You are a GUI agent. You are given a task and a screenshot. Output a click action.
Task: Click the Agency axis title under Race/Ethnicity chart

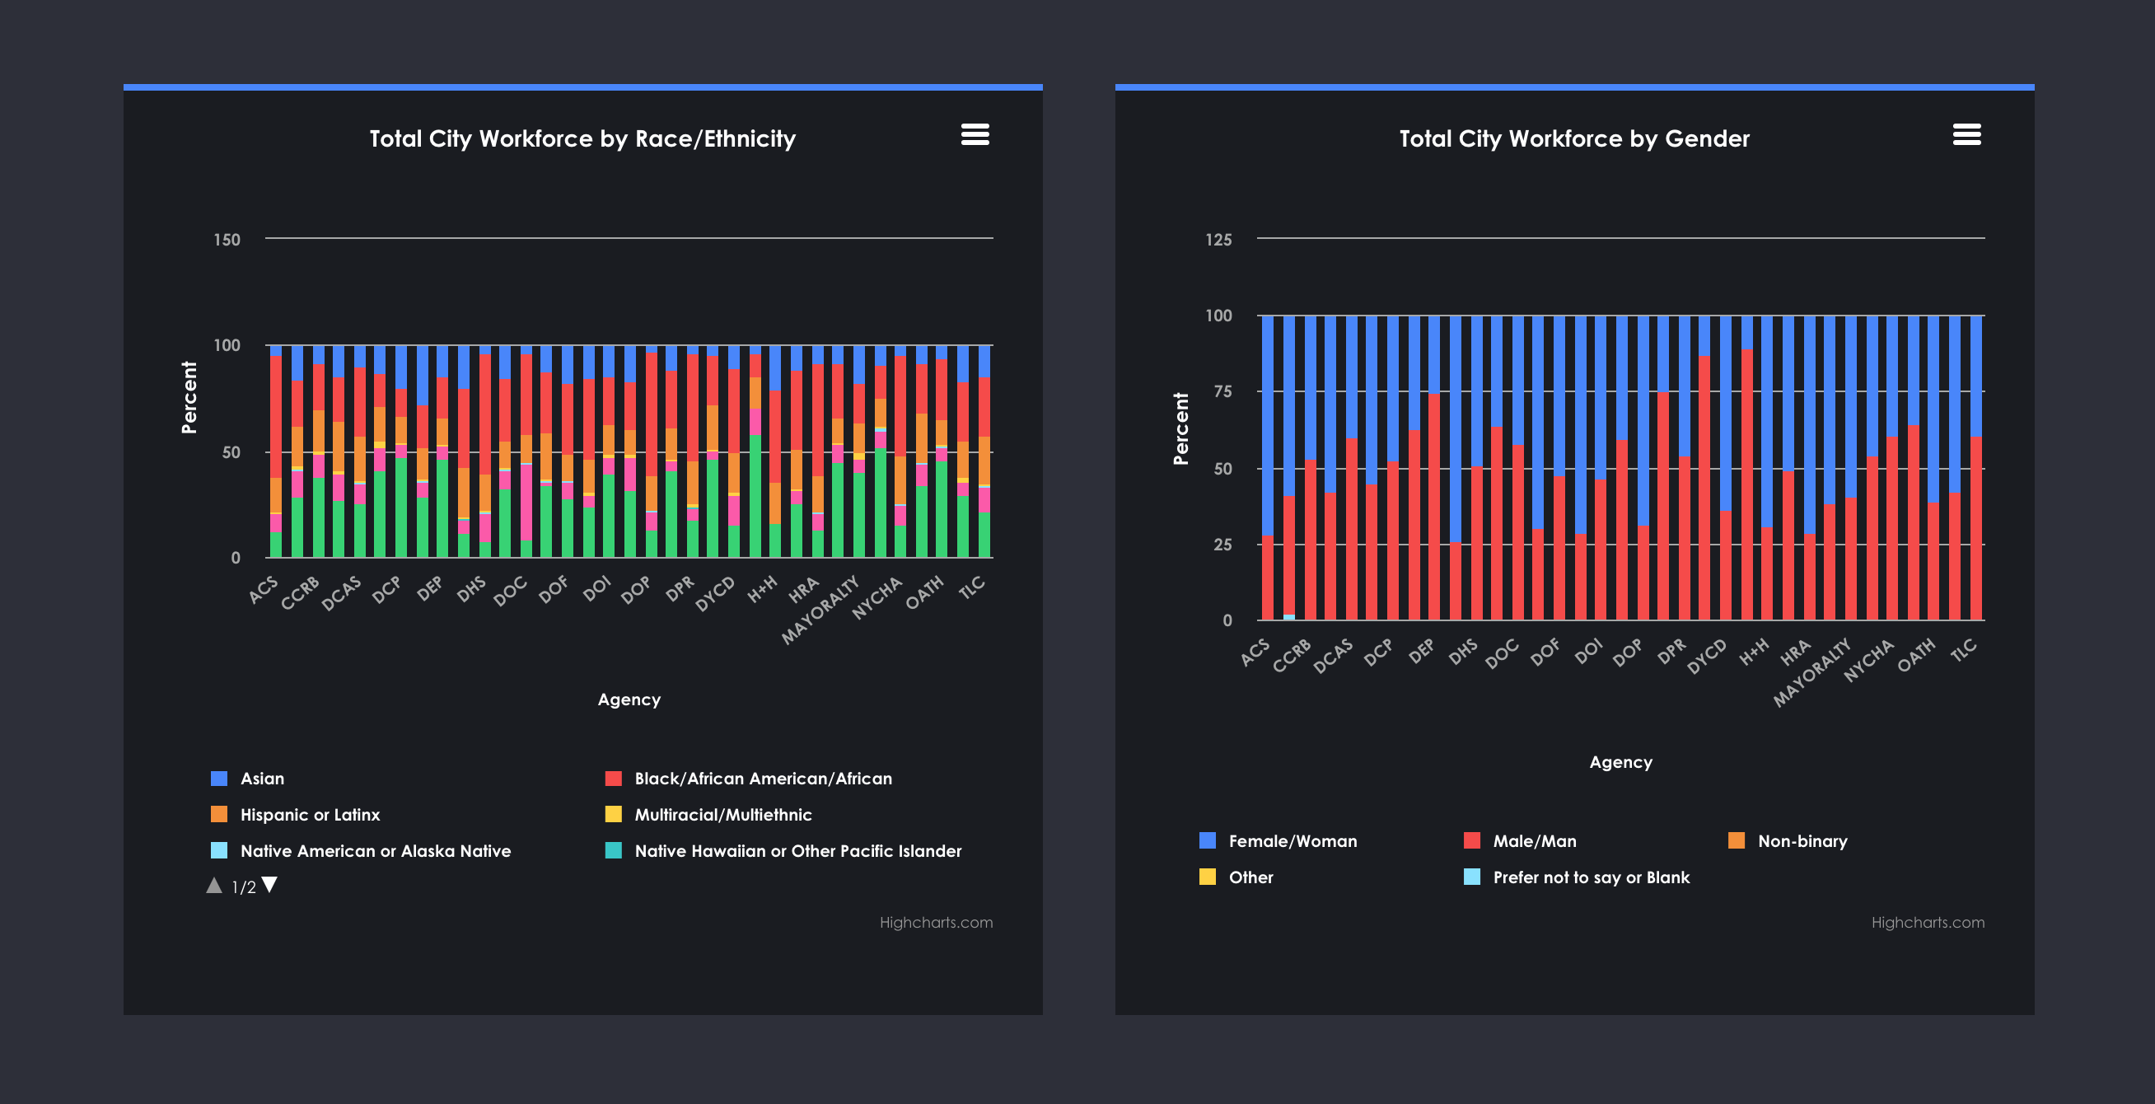click(629, 699)
